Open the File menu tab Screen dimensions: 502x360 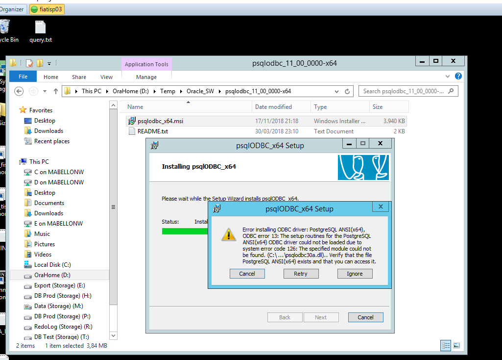click(23, 77)
